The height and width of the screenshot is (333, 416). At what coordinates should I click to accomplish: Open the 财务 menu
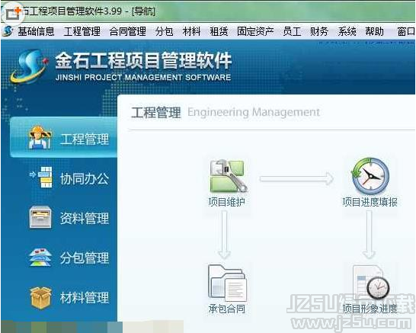[319, 31]
